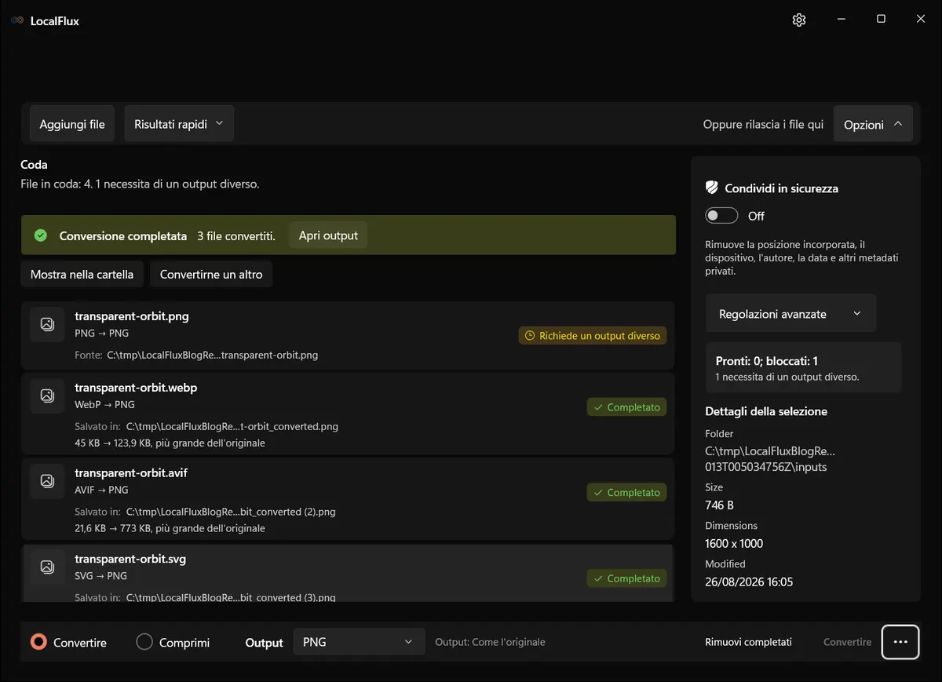Viewport: 942px width, 682px height.
Task: Click the Output: Come l'originale label
Action: pyautogui.click(x=490, y=642)
